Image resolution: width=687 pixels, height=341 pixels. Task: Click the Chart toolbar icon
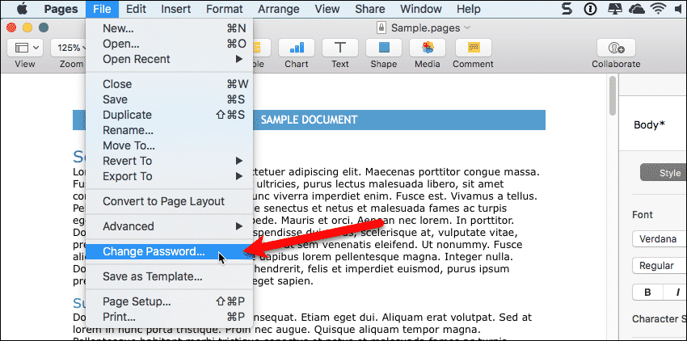coord(297,48)
